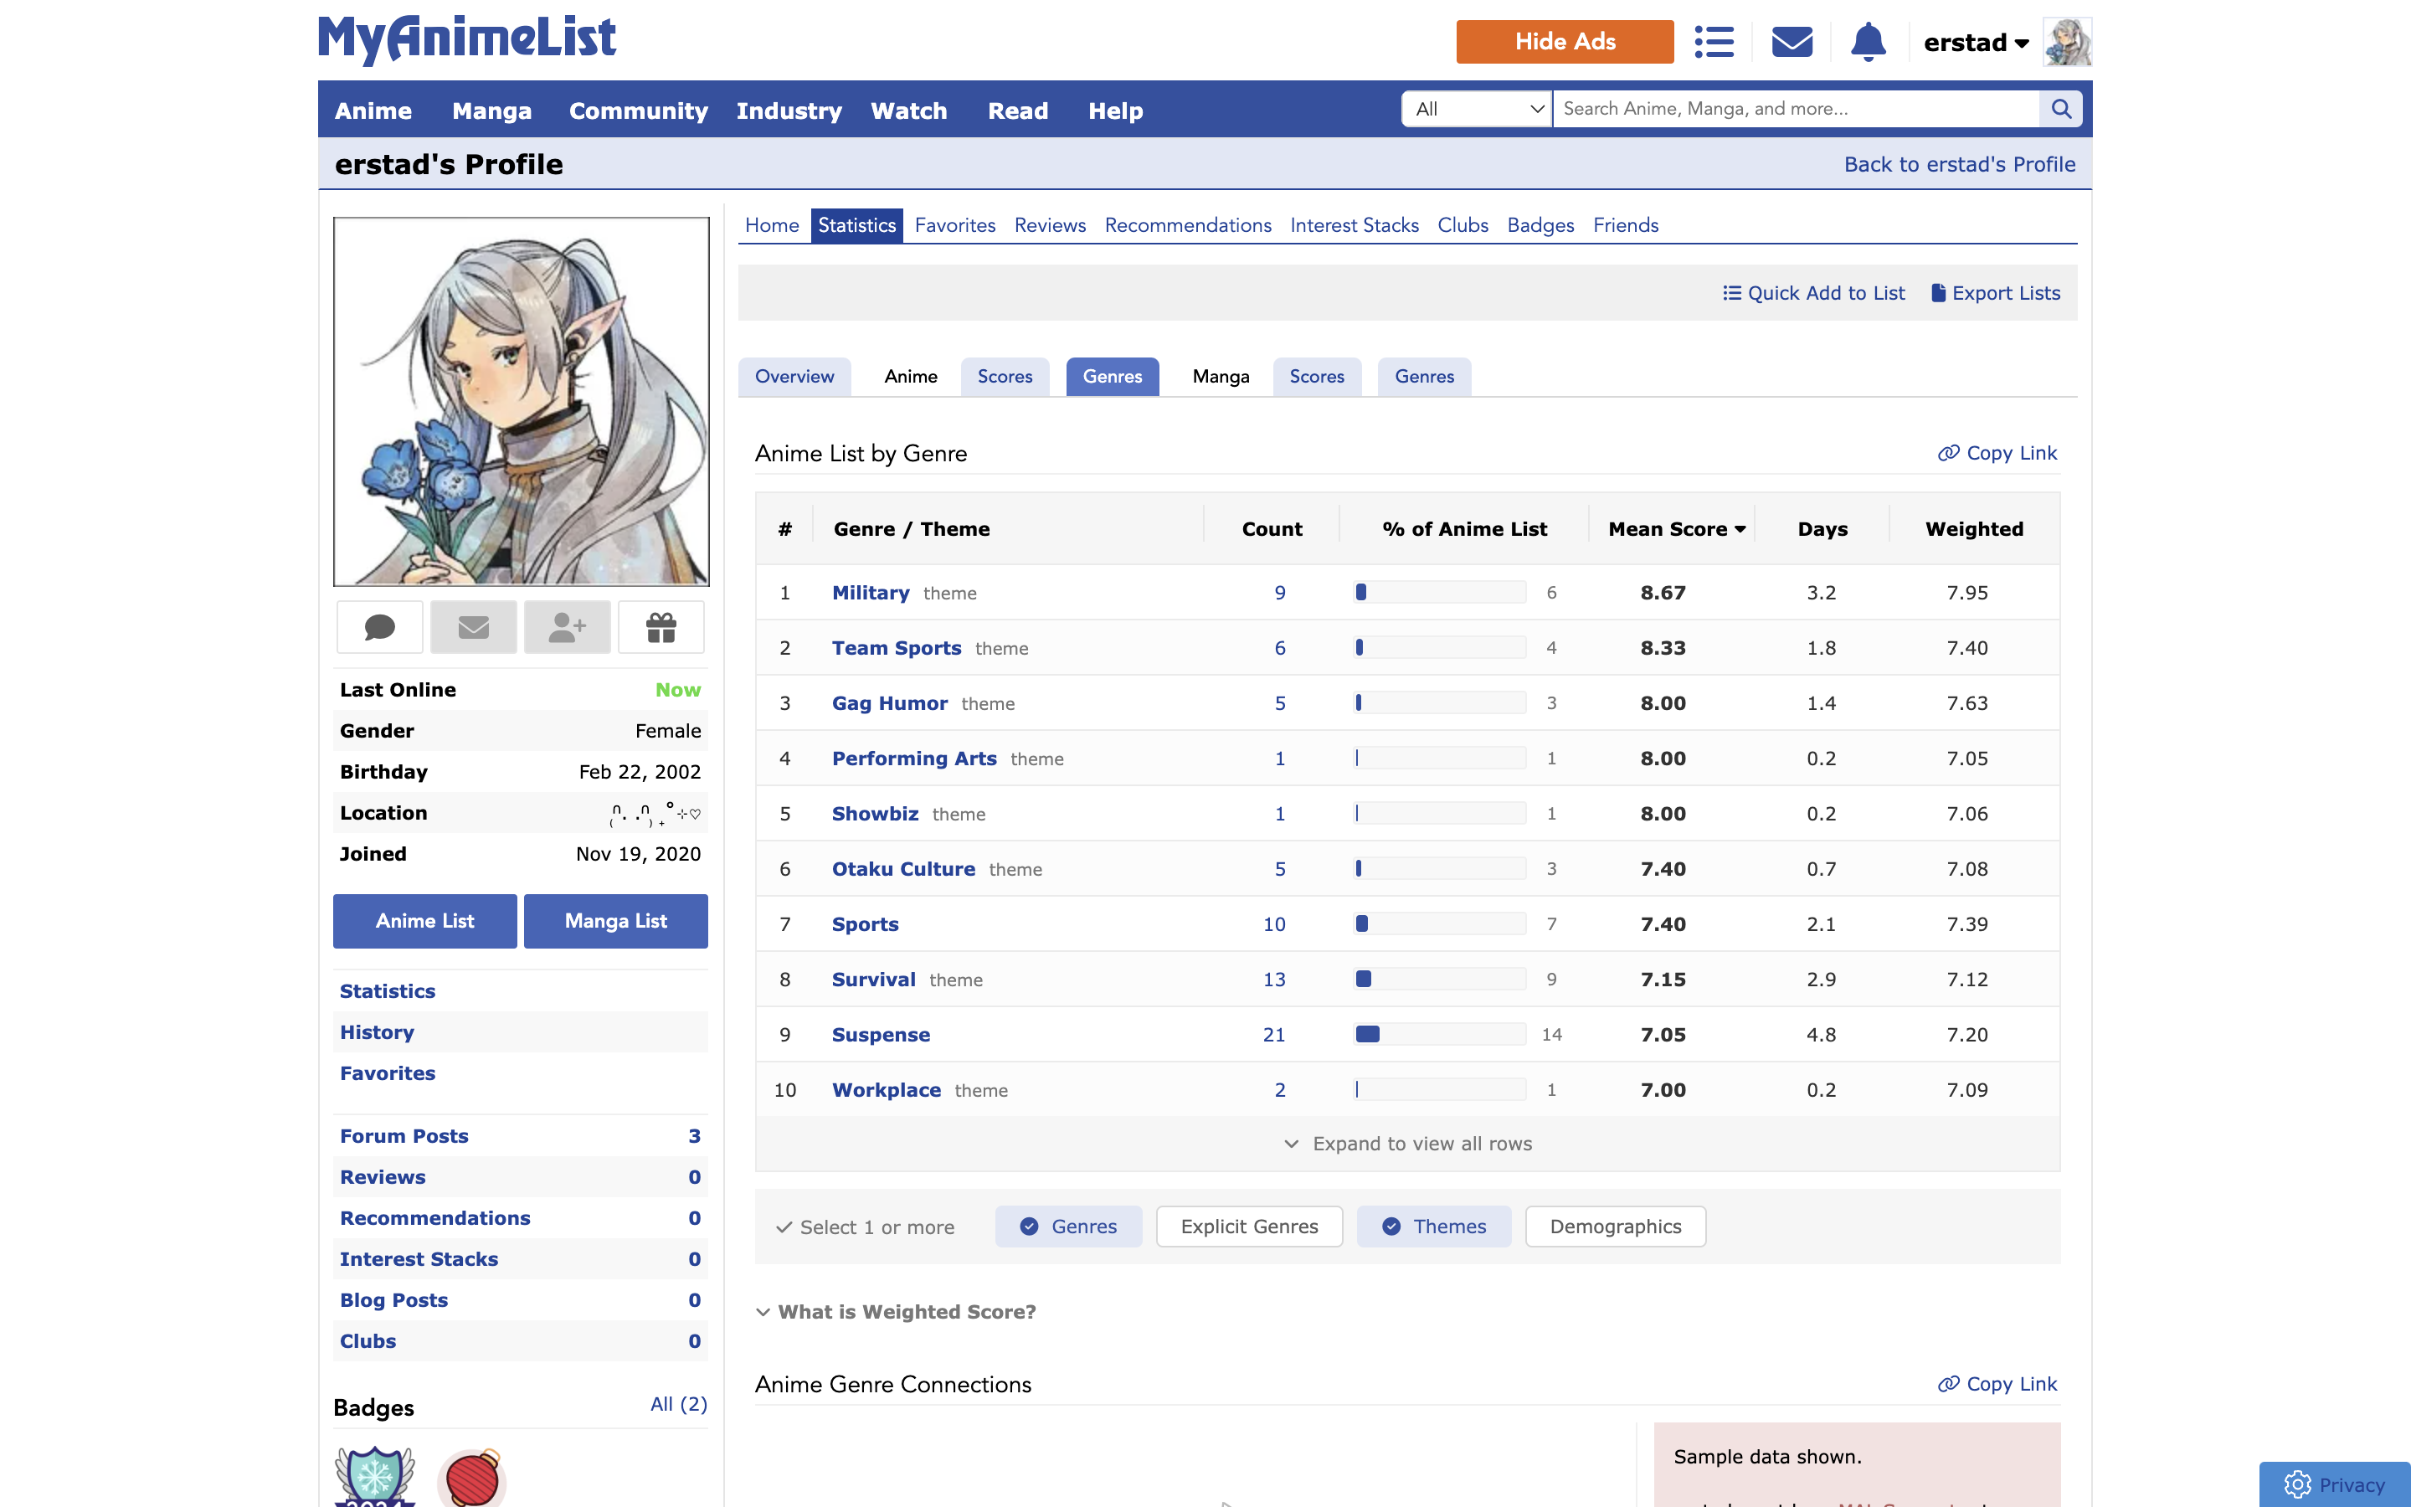The width and height of the screenshot is (2411, 1507).
Task: Open the Overview statistics tab
Action: click(x=794, y=377)
